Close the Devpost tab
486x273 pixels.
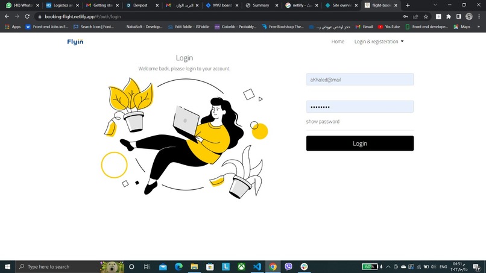[157, 5]
